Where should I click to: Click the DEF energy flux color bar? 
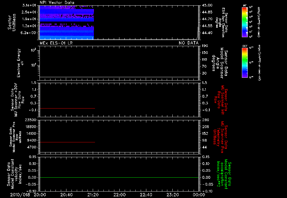245,63
